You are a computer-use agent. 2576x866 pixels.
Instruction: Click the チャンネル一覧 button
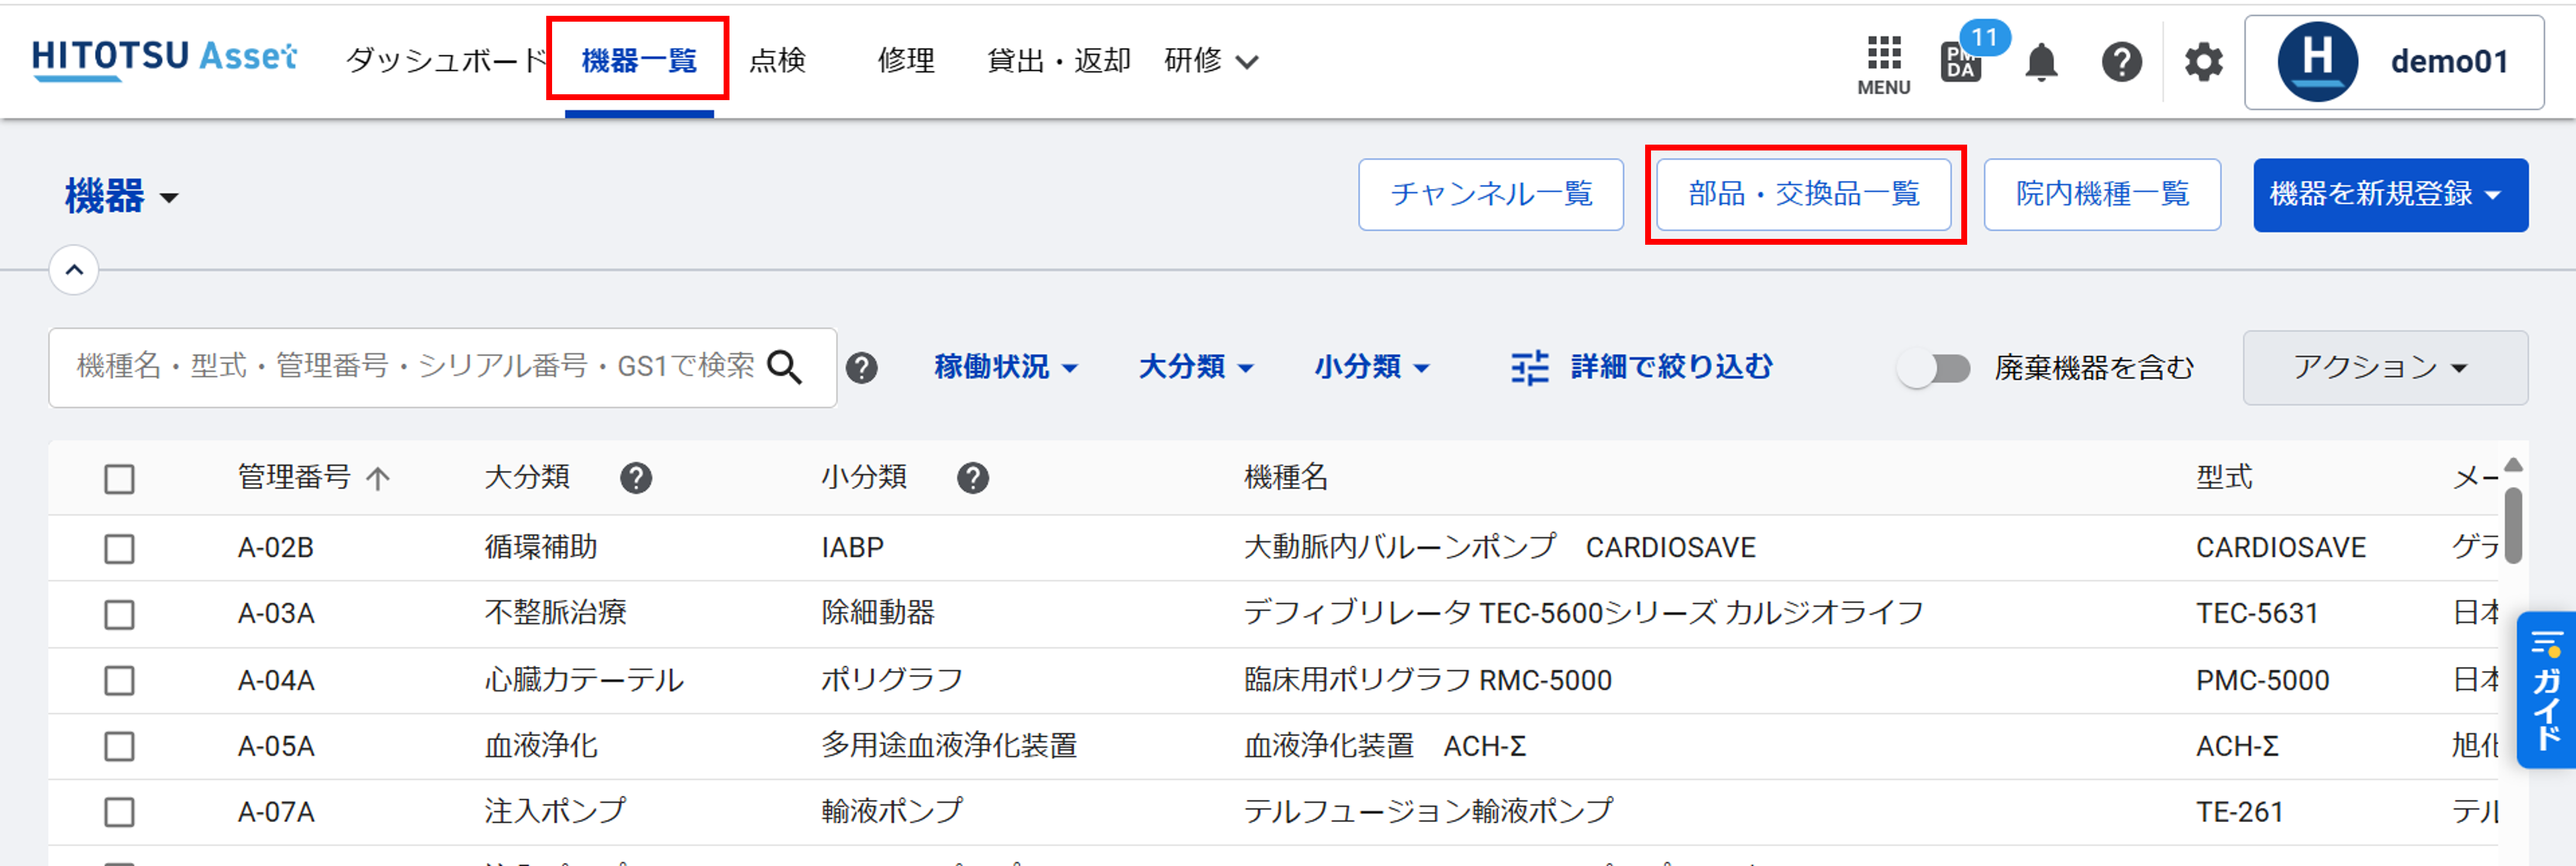pyautogui.click(x=1490, y=194)
